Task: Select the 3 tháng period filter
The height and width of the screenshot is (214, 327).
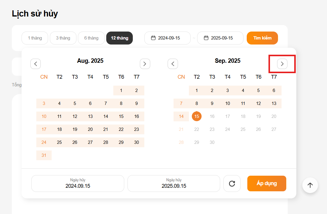Action: point(63,38)
